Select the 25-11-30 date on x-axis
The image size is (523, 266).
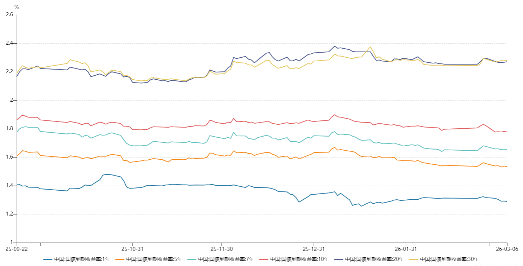221,249
